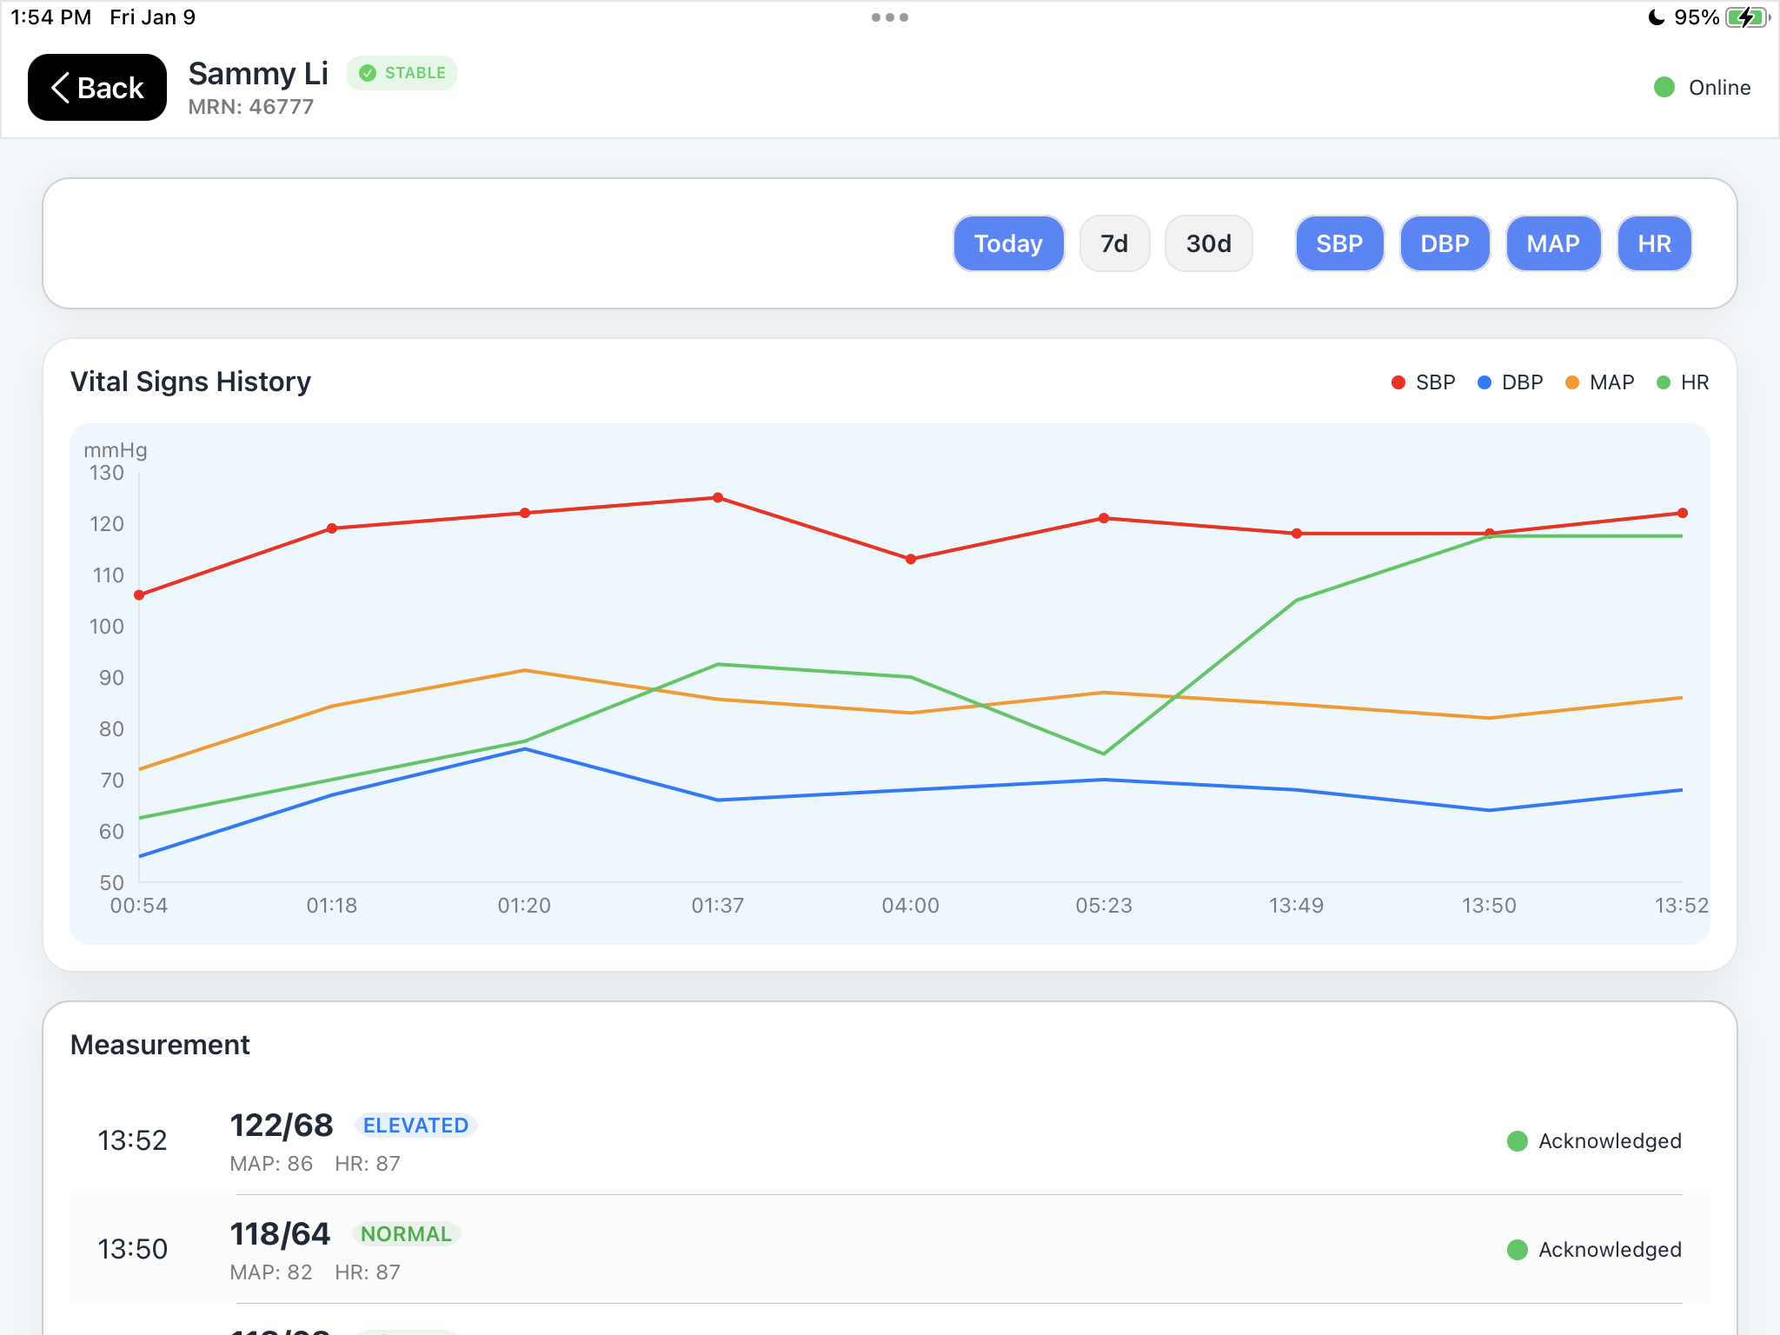Toggle the HR series filter

pyautogui.click(x=1654, y=243)
